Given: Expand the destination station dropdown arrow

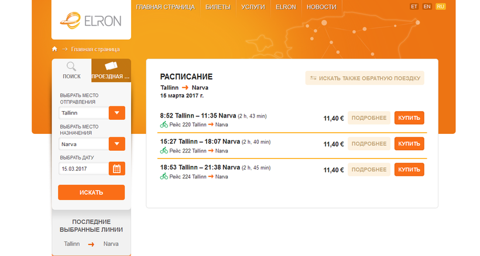Looking at the screenshot, I should click(117, 144).
